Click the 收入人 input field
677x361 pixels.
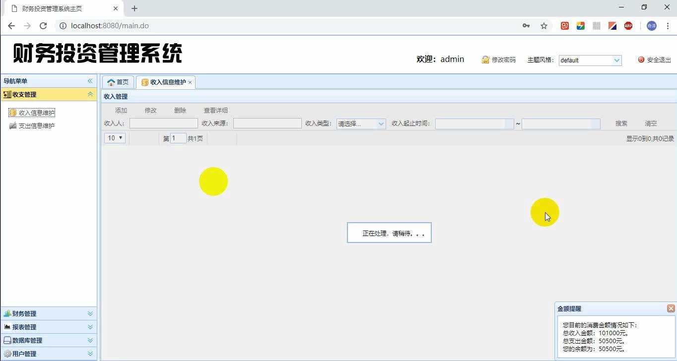(163, 123)
